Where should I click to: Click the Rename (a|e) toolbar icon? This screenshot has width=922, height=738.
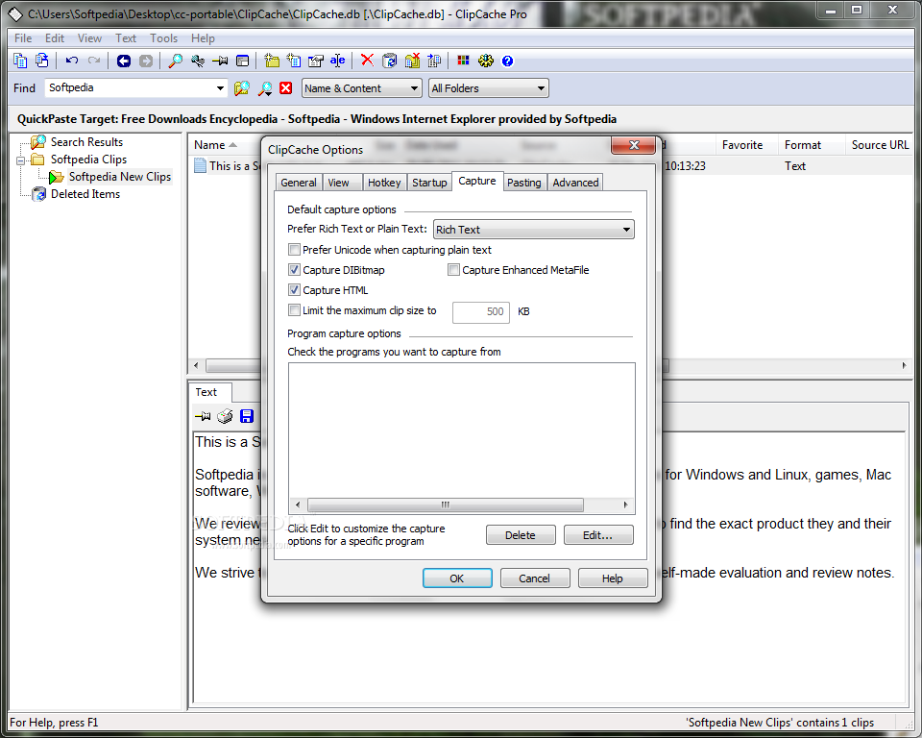click(337, 61)
